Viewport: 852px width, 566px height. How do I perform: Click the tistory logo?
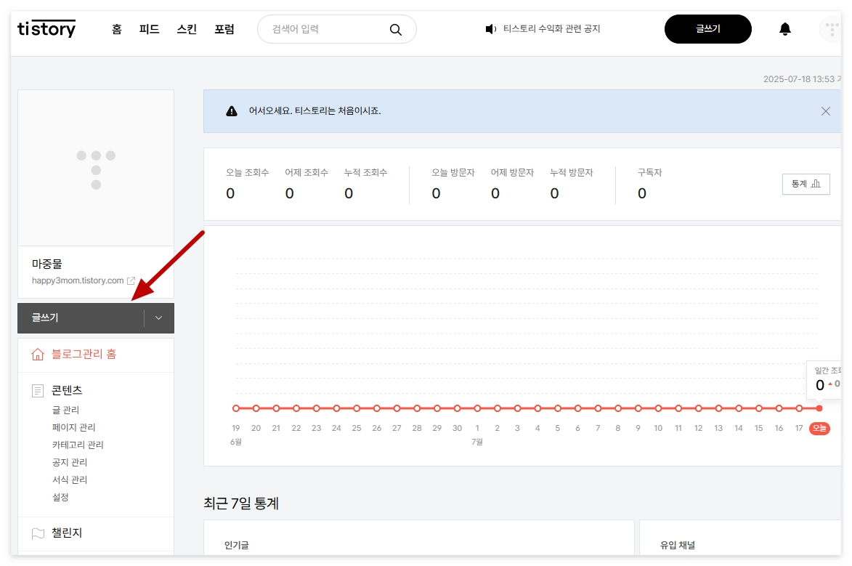coord(46,28)
